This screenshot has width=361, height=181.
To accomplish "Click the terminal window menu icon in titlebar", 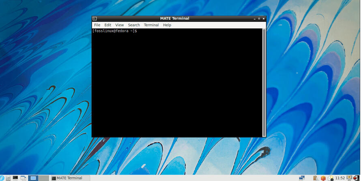I will 95,19.
